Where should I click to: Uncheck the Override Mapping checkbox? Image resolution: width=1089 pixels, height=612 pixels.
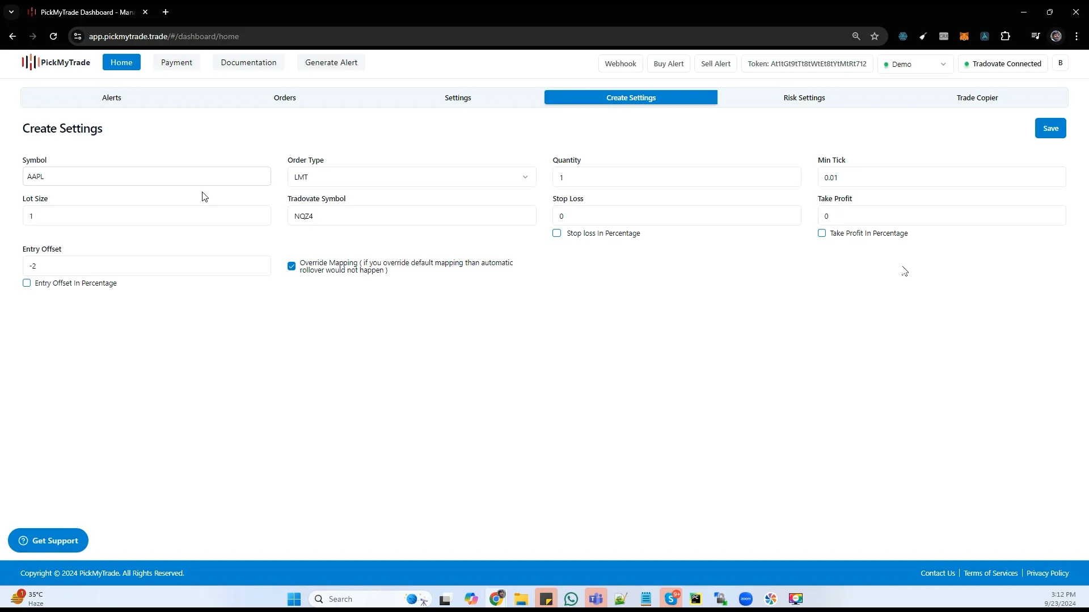point(292,266)
